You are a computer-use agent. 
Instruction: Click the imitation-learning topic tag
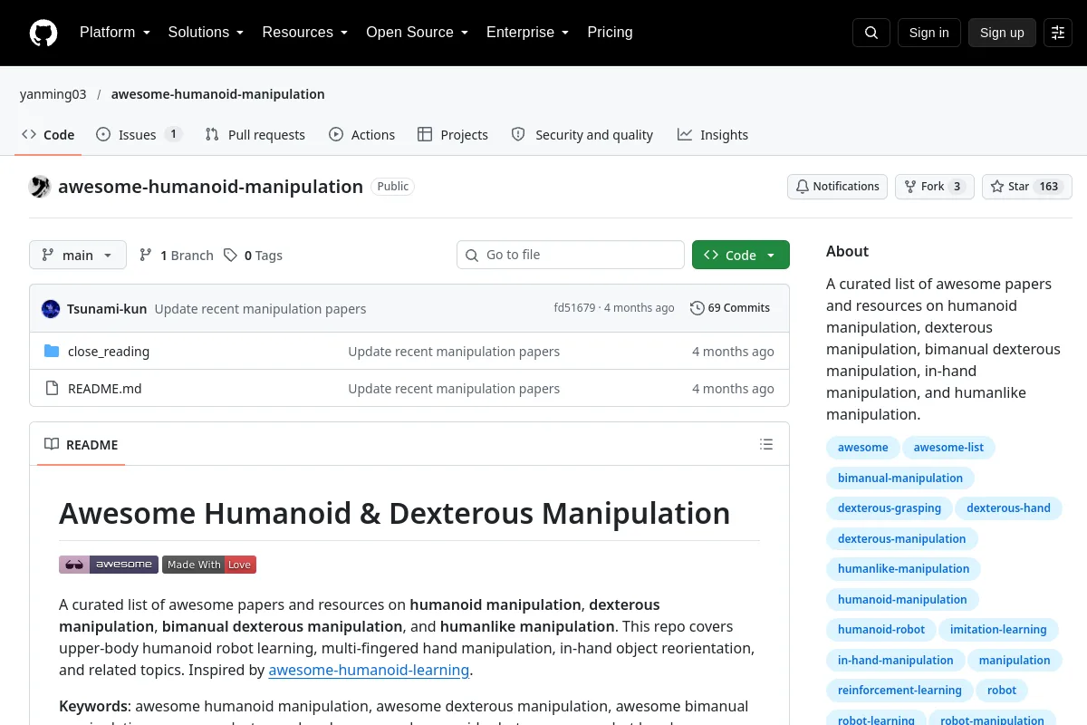click(998, 630)
